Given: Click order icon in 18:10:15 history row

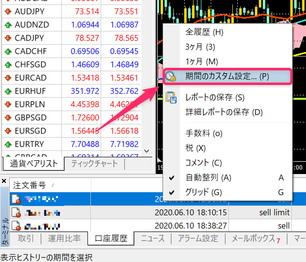Looking at the screenshot, I should click(x=16, y=212).
